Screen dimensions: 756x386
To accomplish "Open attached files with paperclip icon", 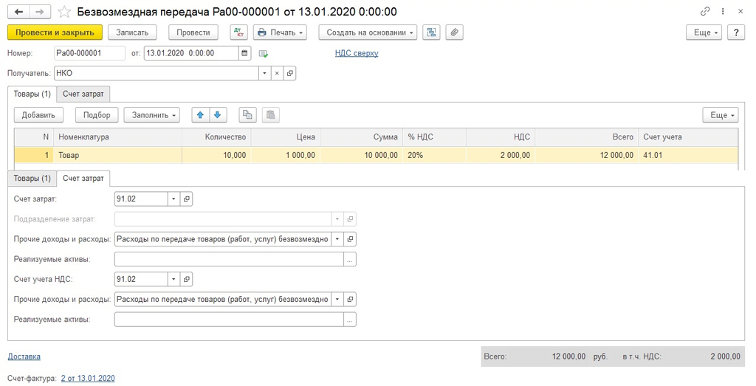I will (454, 32).
